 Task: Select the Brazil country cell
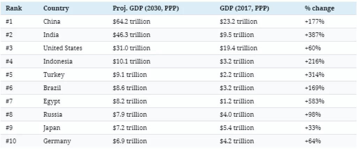tap(52, 88)
